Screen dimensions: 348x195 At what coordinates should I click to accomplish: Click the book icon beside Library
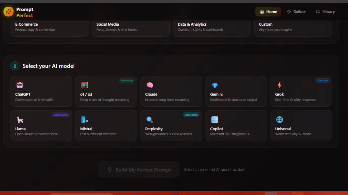(318, 12)
